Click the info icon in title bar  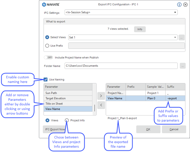[x=179, y=5]
